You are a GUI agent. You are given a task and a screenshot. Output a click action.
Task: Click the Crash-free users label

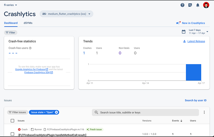coord(18,48)
